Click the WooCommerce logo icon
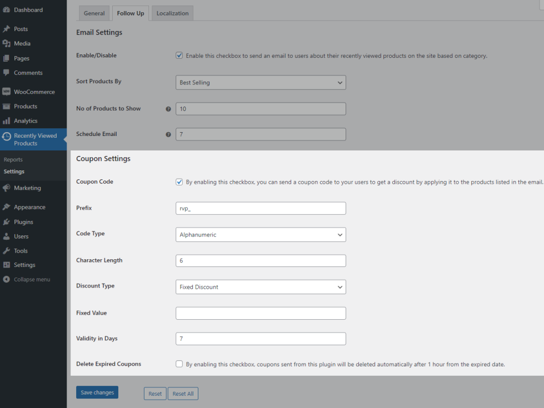The image size is (544, 408). tap(6, 92)
